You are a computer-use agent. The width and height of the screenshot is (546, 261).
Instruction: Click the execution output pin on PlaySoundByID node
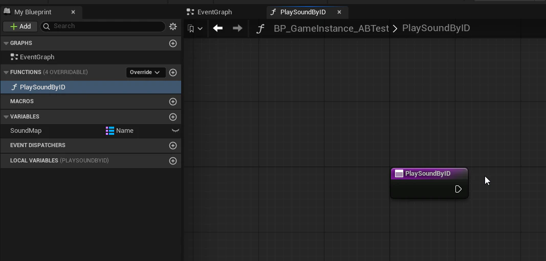click(x=458, y=189)
